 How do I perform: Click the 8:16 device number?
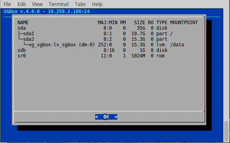(109, 50)
